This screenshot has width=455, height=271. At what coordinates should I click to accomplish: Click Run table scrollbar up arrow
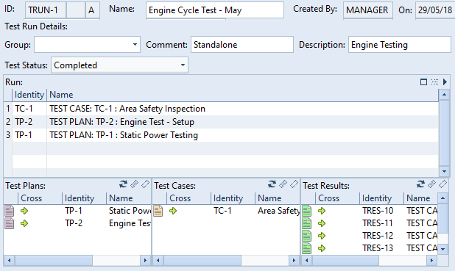444,95
